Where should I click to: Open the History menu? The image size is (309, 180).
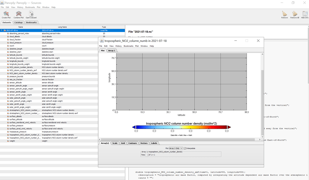click(x=20, y=7)
